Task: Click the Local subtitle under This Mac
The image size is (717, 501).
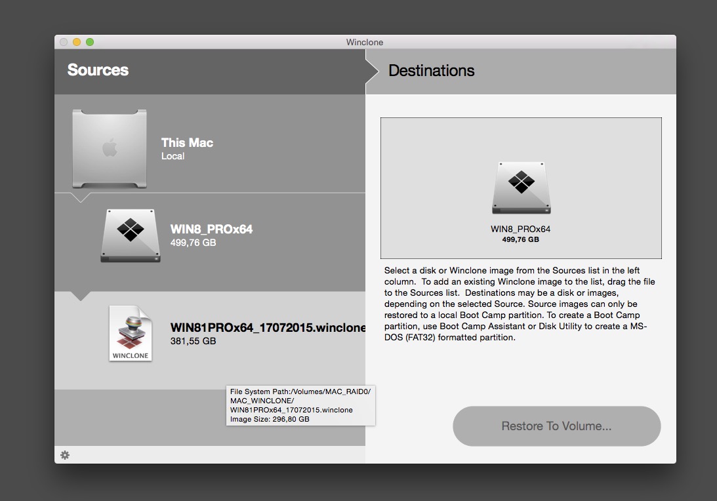Action: [173, 156]
